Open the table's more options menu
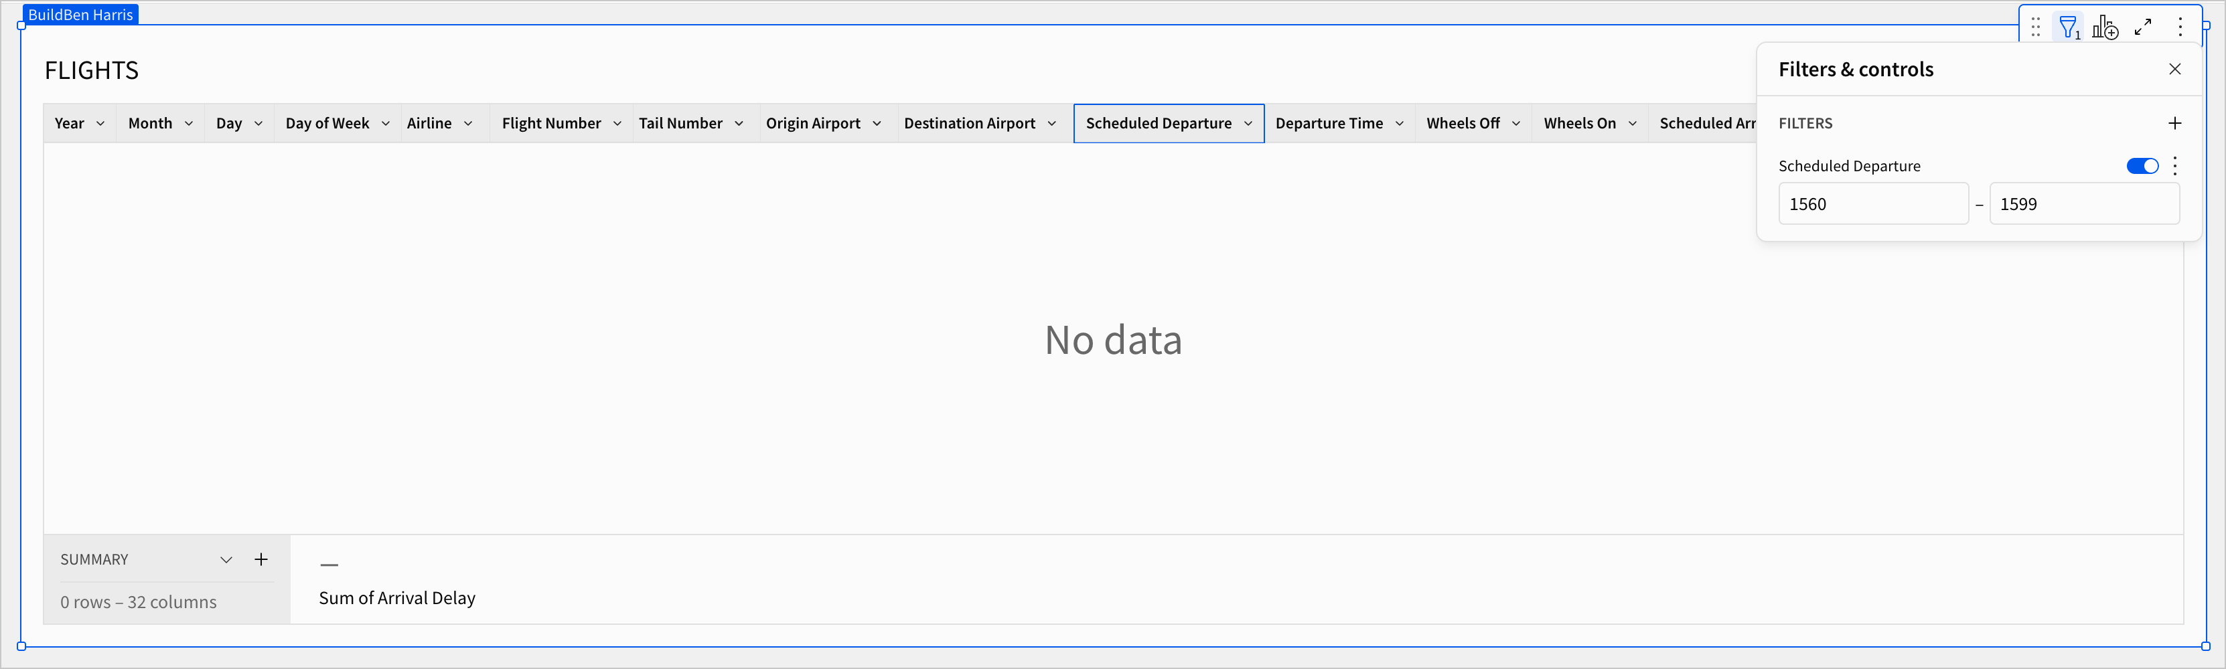This screenshot has width=2226, height=669. (x=2180, y=27)
